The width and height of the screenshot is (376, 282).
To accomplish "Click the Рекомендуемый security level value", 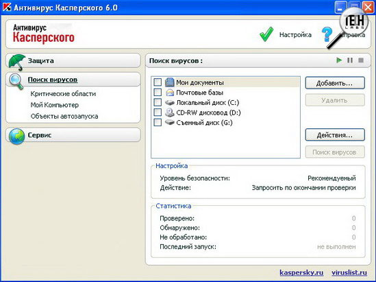I will click(x=331, y=178).
